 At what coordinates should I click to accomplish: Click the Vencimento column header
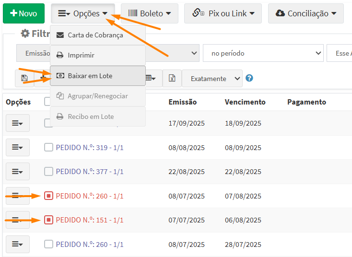tap(245, 102)
